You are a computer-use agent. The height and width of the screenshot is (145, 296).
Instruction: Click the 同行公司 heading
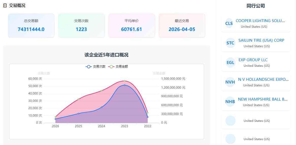[256, 6]
